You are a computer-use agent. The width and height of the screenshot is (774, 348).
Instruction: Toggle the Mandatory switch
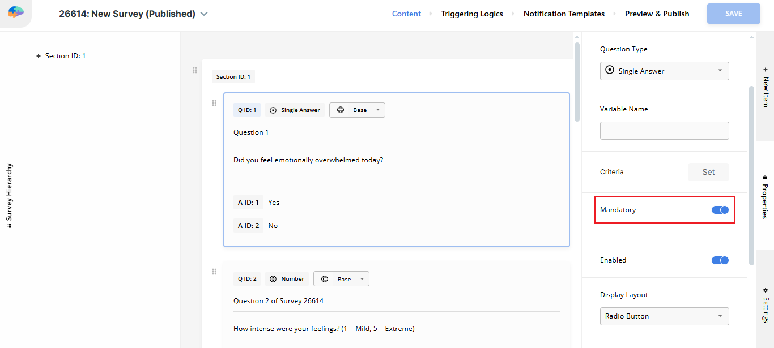(x=720, y=210)
